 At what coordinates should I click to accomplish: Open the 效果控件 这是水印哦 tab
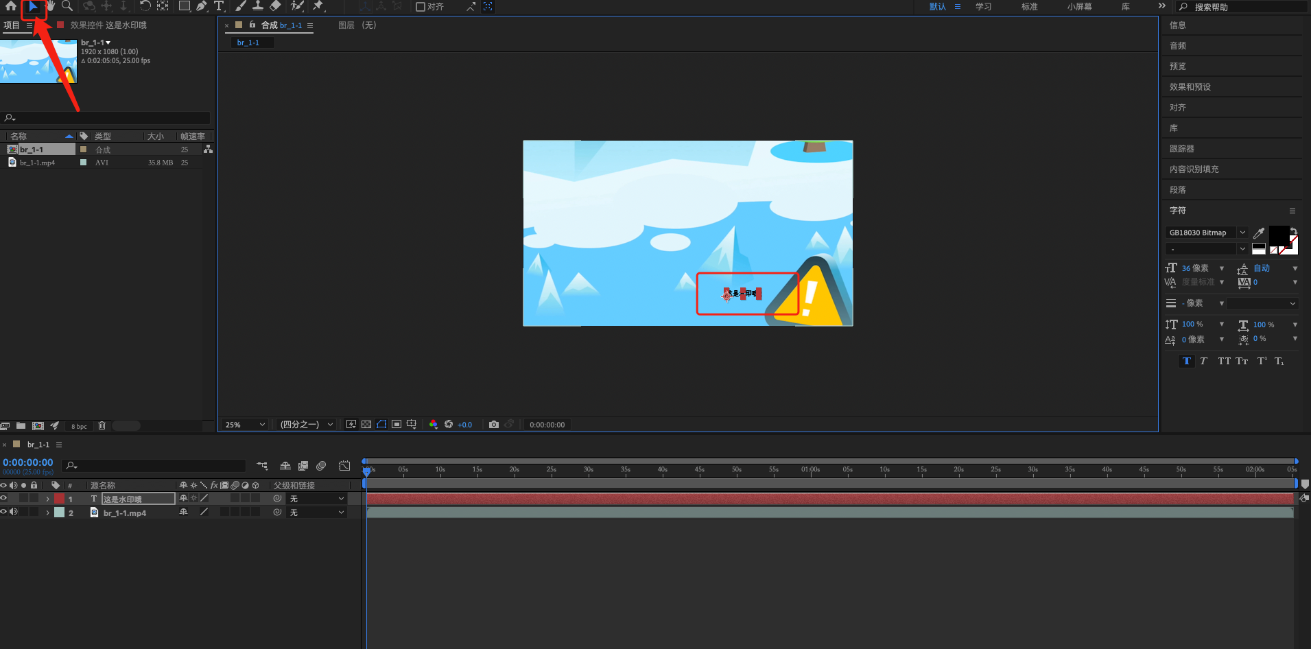click(x=108, y=25)
